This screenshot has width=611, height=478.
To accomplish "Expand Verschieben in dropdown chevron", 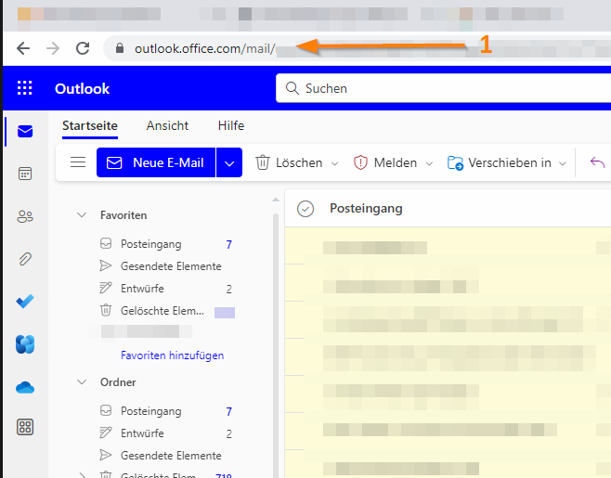I will 563,163.
